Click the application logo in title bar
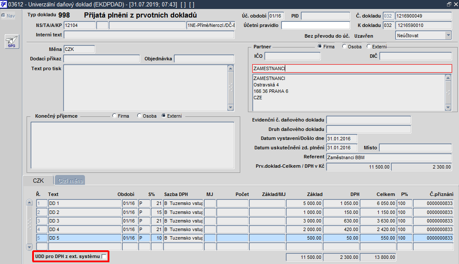Viewport: 459px width, 264px height. pos(3,4)
